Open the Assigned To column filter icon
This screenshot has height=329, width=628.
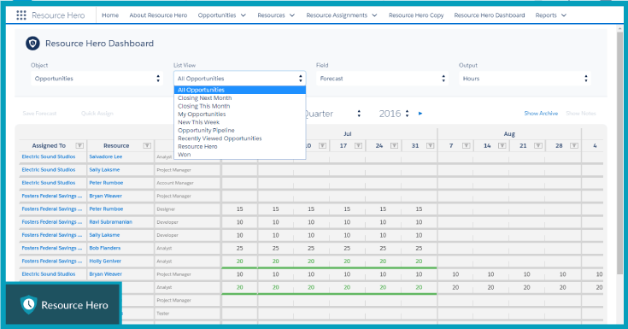tap(79, 145)
